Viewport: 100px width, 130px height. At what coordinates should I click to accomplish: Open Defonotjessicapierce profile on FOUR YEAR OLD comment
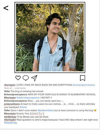tap(16, 94)
